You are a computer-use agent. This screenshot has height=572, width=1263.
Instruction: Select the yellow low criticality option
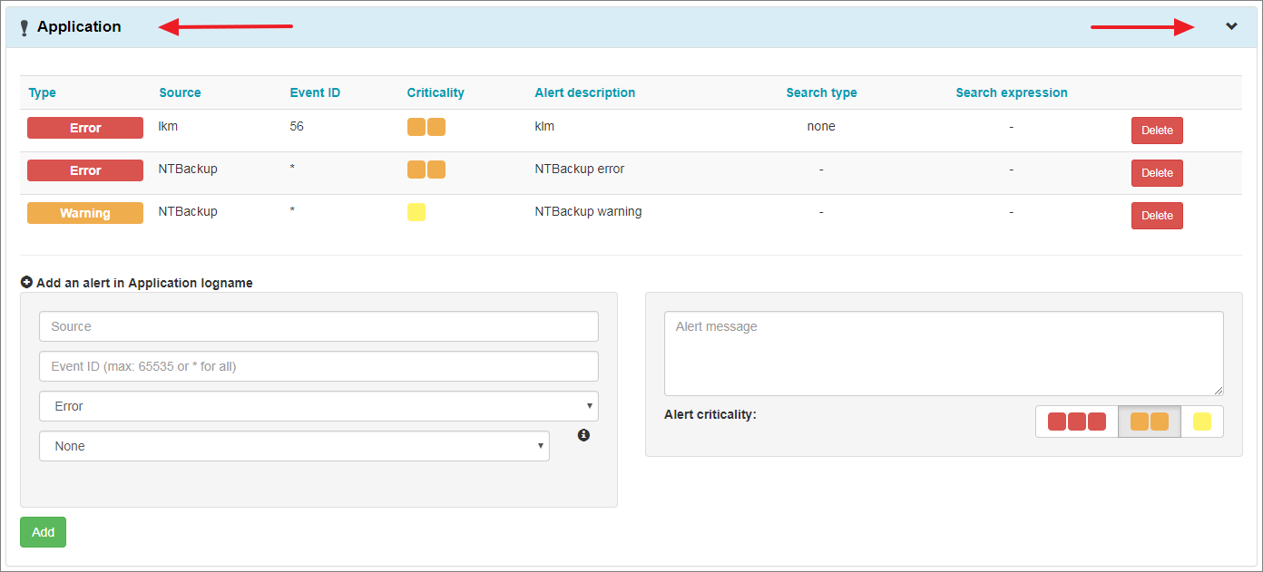(1202, 422)
